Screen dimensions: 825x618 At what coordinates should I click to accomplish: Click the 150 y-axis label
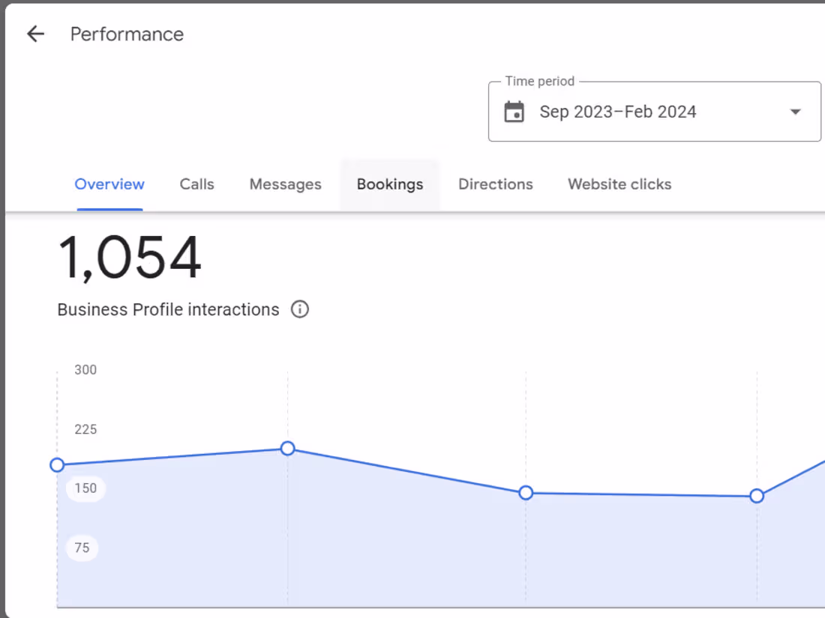tap(85, 488)
